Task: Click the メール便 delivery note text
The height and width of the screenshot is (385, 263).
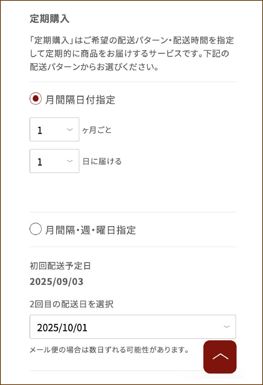Action: (109, 349)
